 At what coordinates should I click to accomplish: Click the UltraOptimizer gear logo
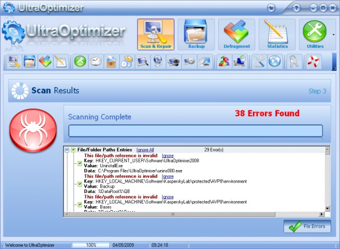coord(13,33)
